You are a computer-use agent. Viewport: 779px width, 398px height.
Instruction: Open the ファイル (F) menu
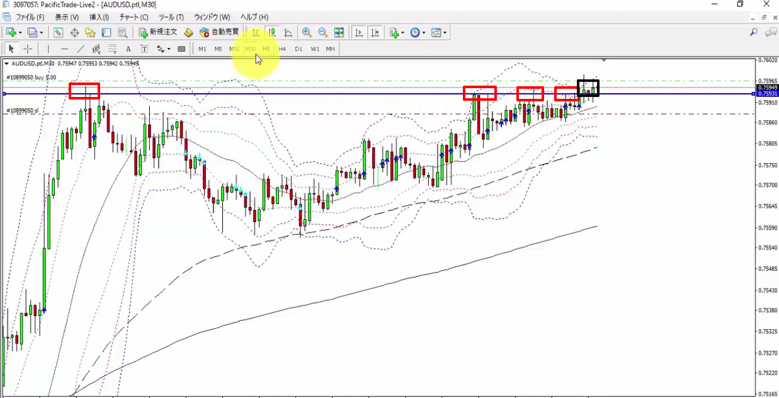click(30, 17)
